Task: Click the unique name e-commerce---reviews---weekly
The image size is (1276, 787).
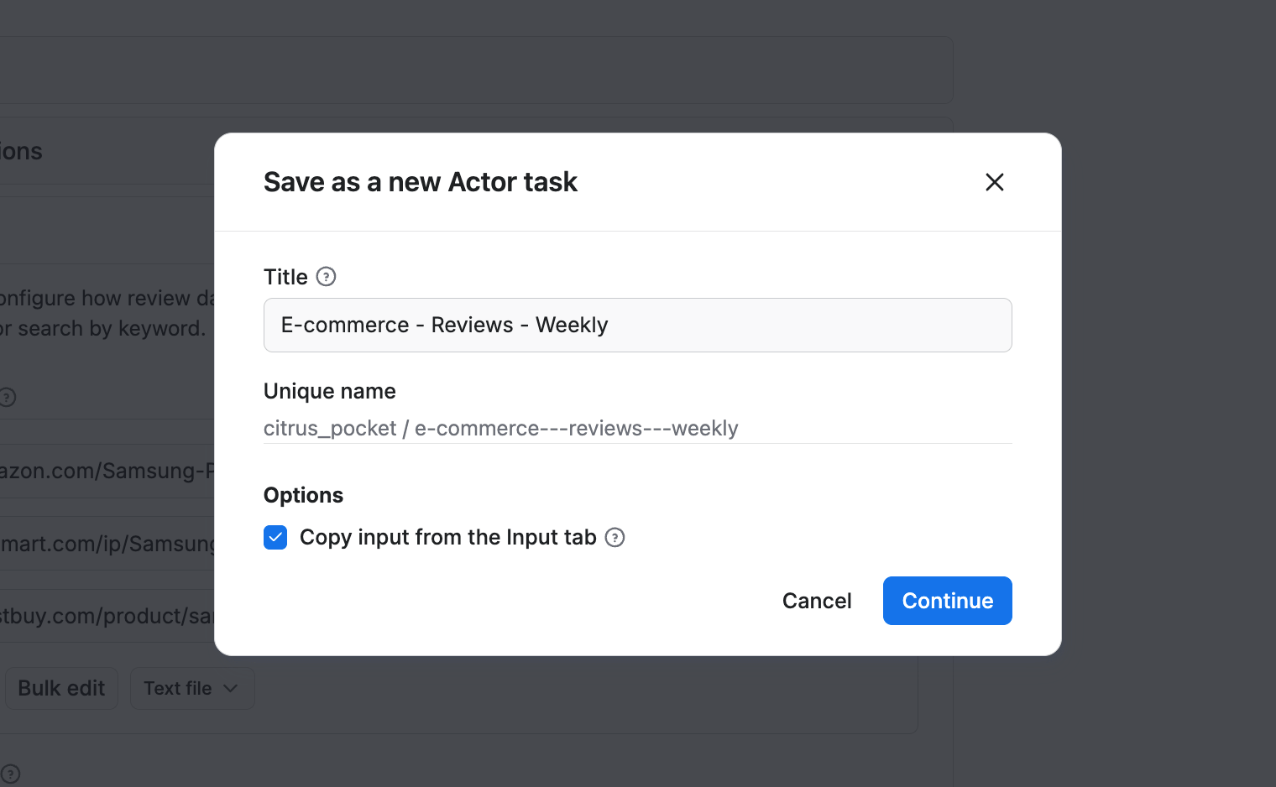Action: click(x=576, y=429)
